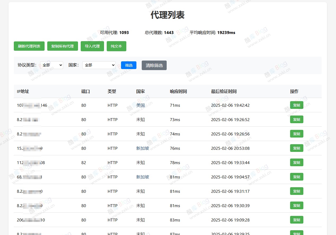Open the 美国 country link
The height and width of the screenshot is (235, 336).
140,105
